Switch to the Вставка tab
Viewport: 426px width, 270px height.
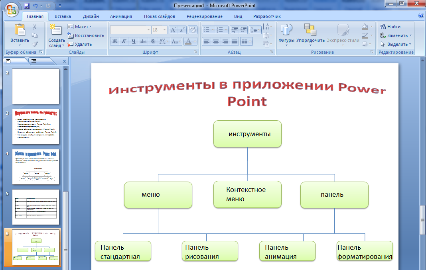coord(63,16)
